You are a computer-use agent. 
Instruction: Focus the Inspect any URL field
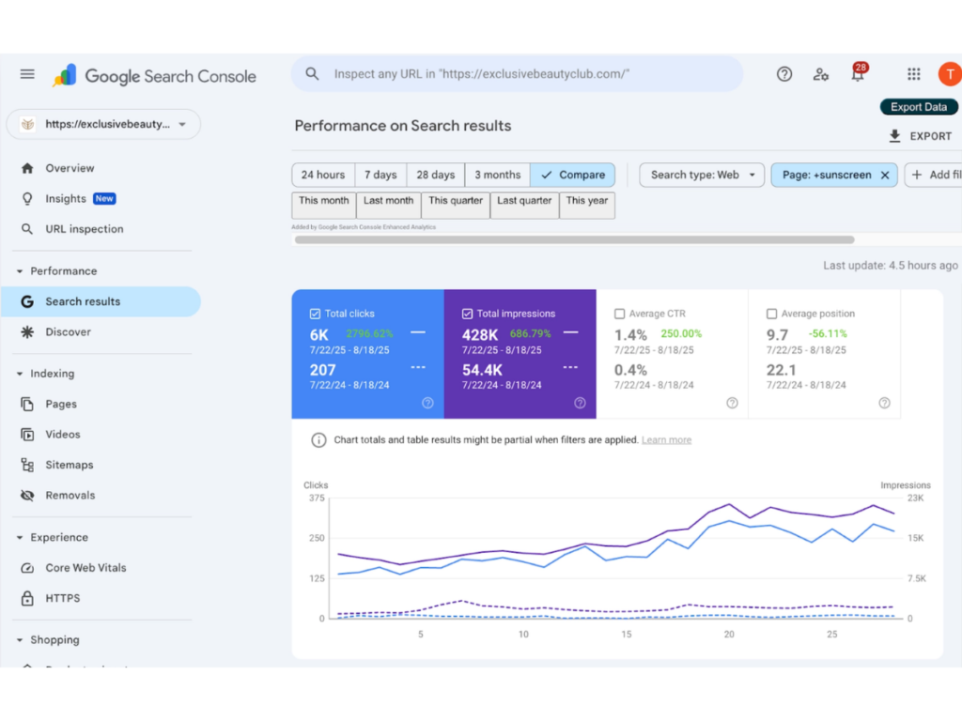click(518, 73)
